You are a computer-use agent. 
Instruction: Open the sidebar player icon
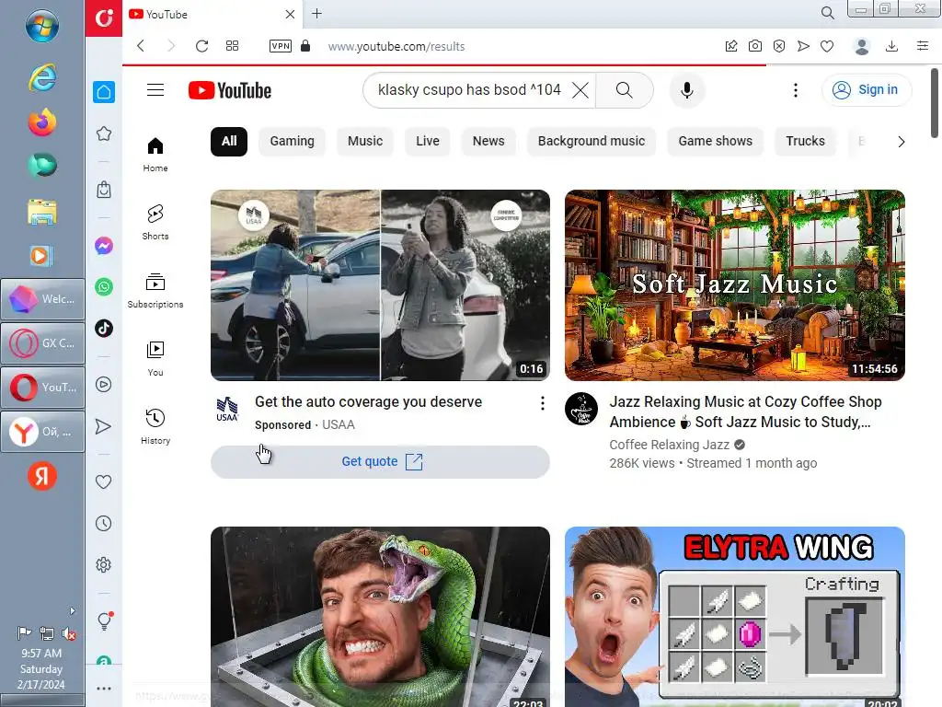[104, 385]
